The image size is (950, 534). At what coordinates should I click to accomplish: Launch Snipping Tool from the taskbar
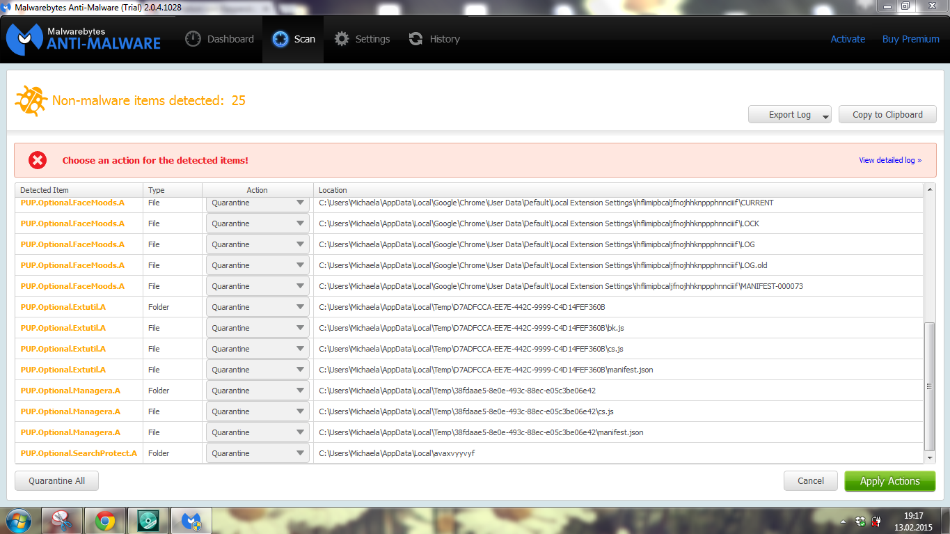62,520
